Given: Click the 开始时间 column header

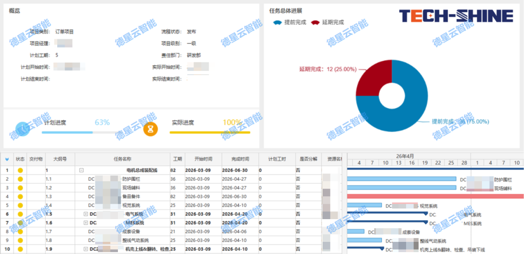Looking at the screenshot, I should point(203,159).
